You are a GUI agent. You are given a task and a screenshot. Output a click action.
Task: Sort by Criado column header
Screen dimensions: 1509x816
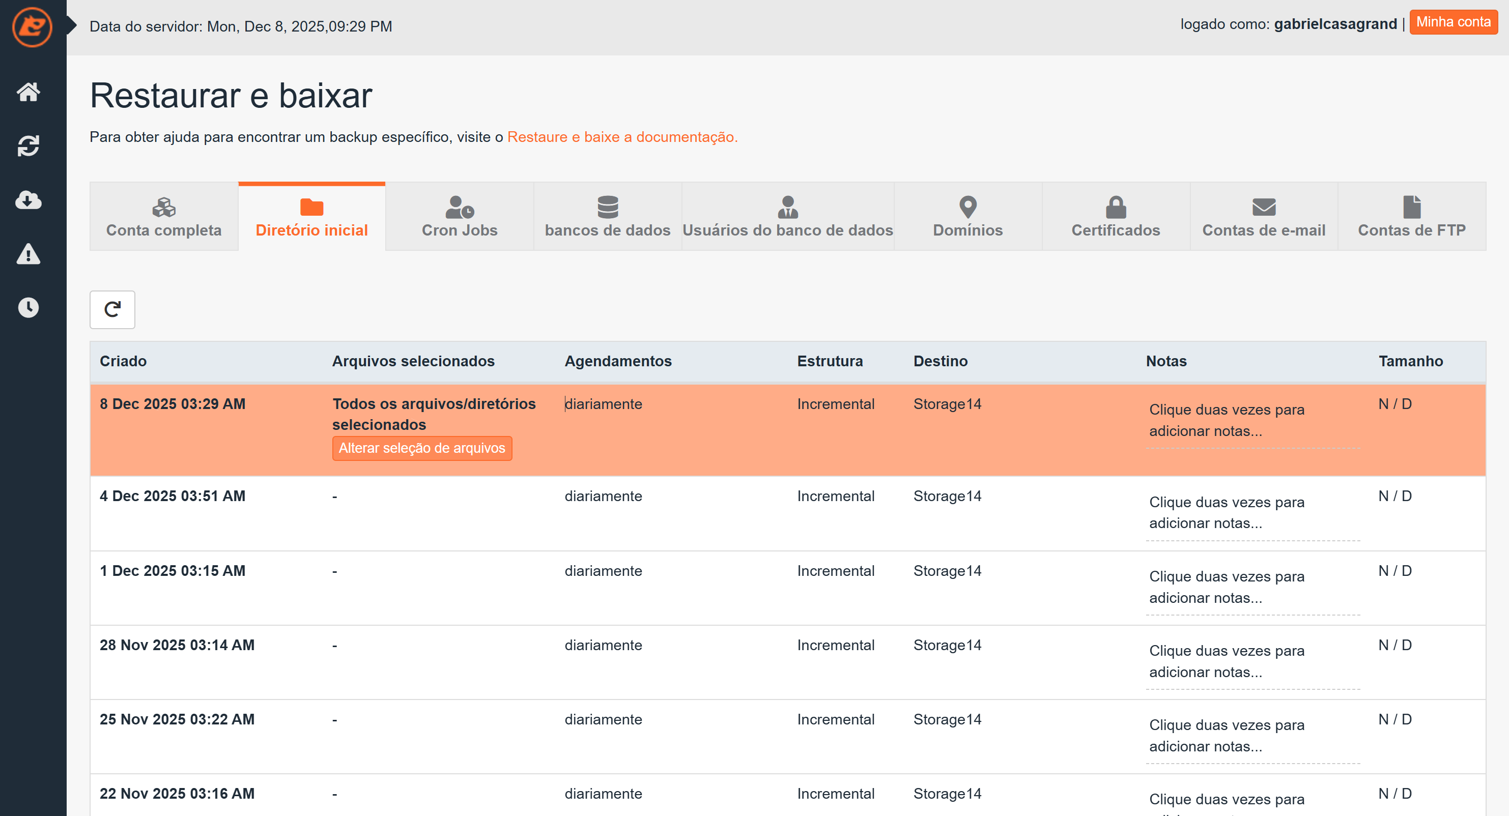[x=123, y=361]
